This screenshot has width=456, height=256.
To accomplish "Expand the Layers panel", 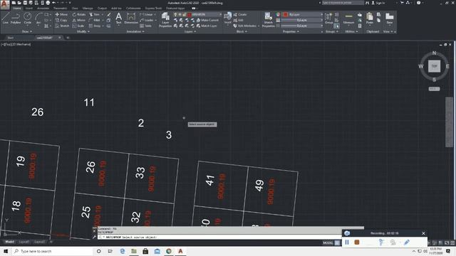I will tap(190, 31).
